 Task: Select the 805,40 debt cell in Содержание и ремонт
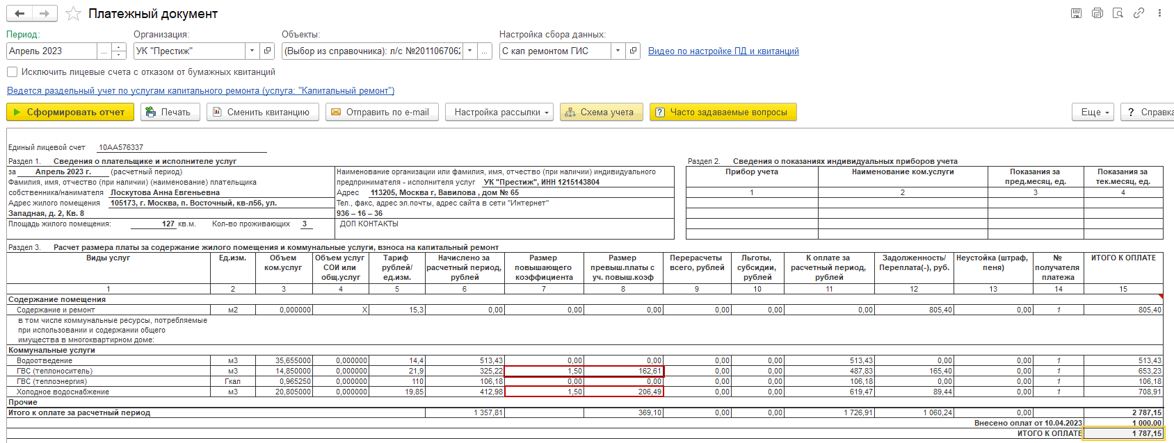pyautogui.click(x=914, y=310)
